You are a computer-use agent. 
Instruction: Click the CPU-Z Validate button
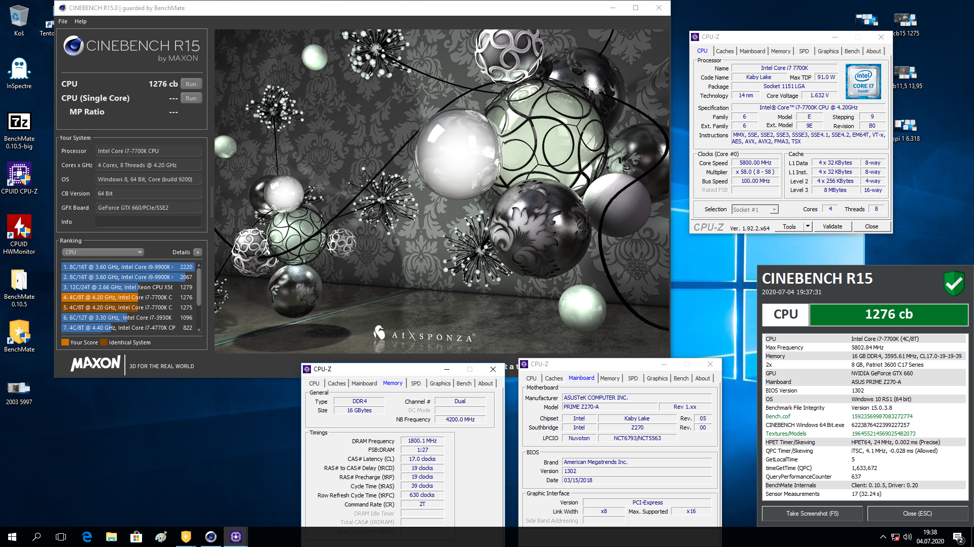coord(832,226)
